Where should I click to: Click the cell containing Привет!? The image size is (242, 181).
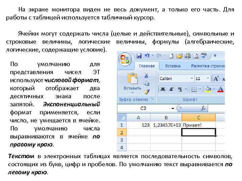point(199,125)
